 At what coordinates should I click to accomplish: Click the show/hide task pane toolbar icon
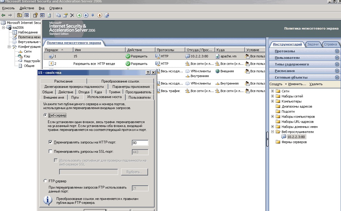click(42, 15)
